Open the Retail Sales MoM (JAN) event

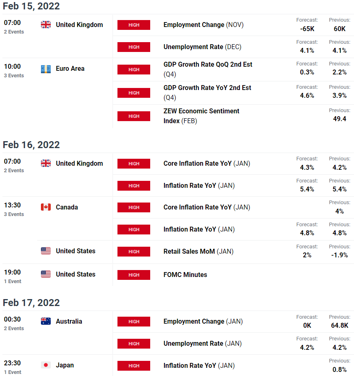pos(198,251)
